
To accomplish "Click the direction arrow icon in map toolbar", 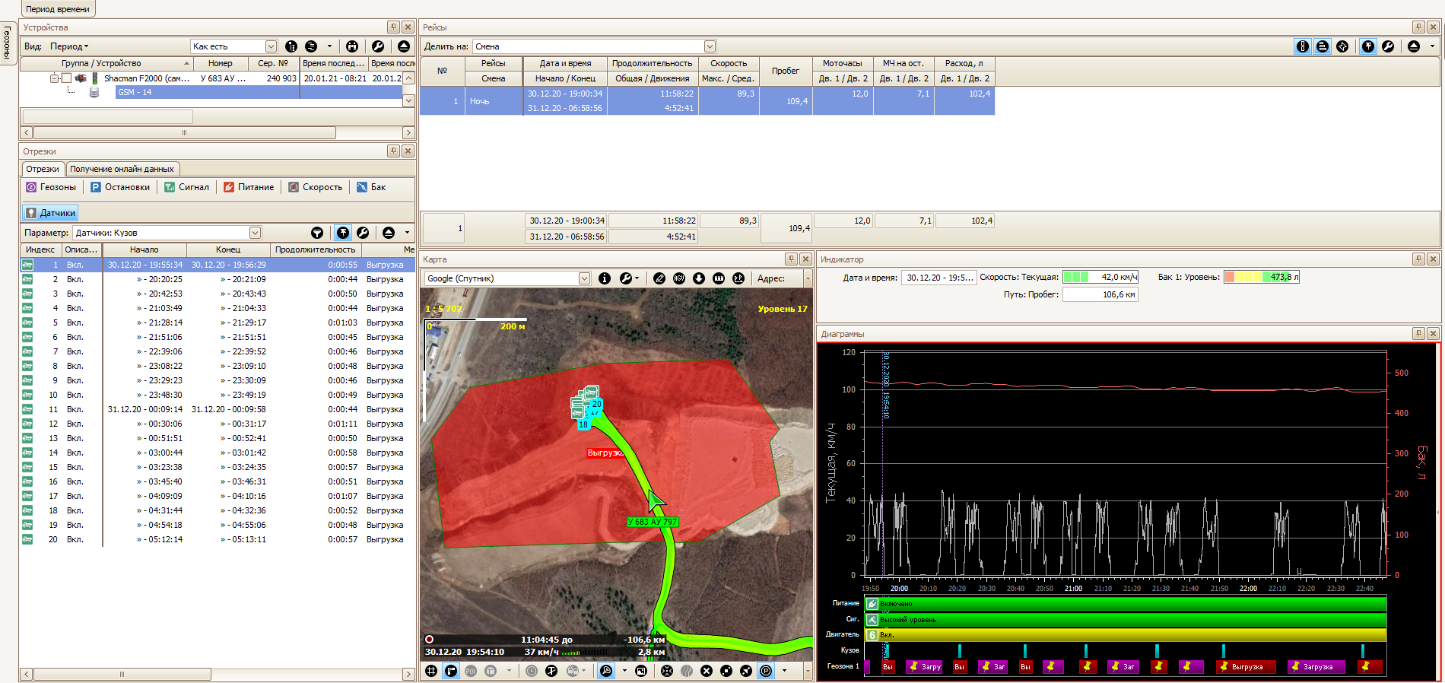I will (x=746, y=671).
